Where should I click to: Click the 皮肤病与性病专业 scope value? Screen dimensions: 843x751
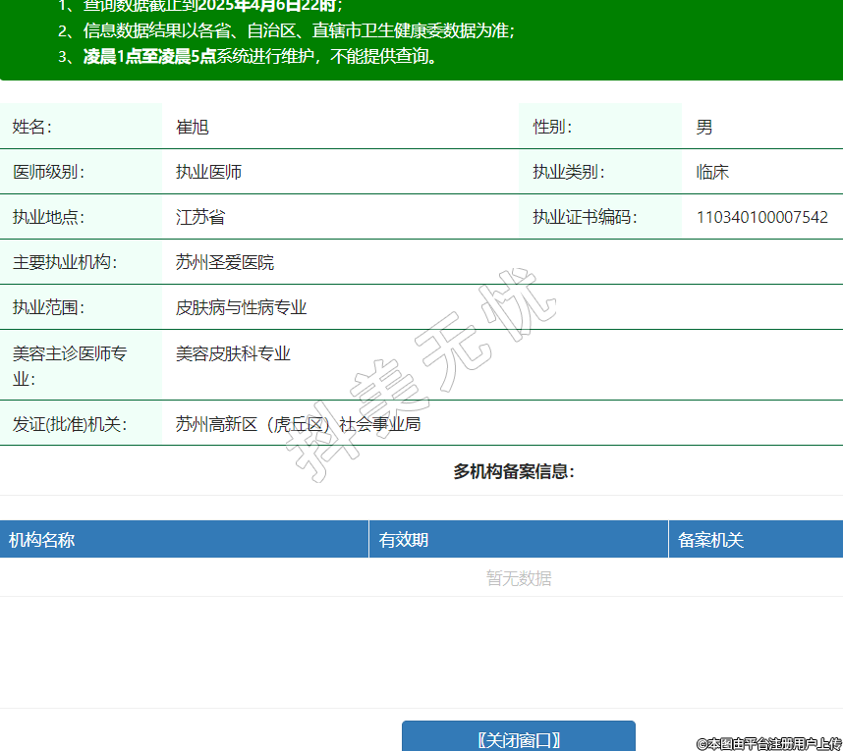coord(242,307)
